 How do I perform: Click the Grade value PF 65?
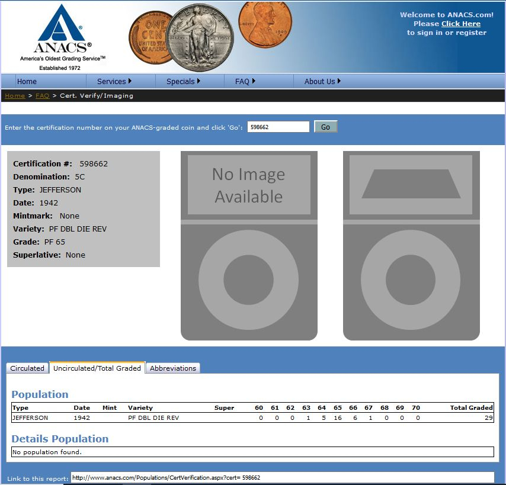pos(55,242)
